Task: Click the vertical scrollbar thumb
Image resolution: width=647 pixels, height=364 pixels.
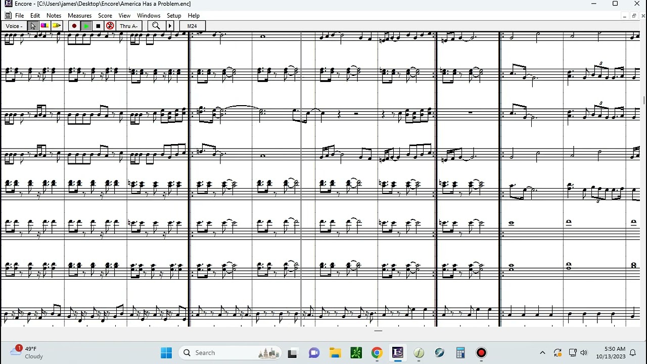Action: (644, 100)
